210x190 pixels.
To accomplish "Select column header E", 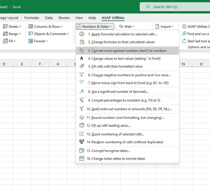I will click(22, 64).
